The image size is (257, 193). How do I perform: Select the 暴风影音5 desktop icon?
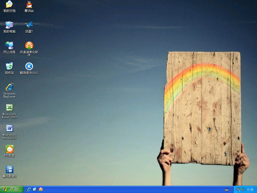pyautogui.click(x=9, y=170)
